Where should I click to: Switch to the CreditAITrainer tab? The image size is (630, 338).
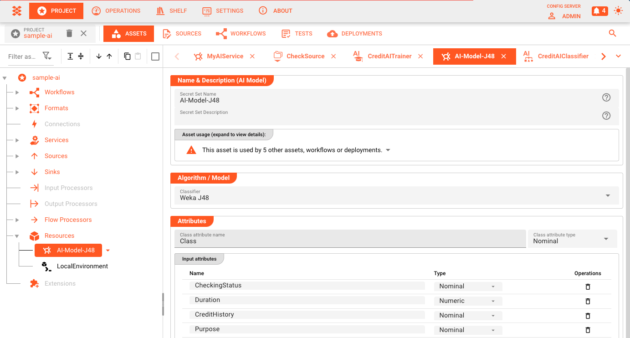[389, 56]
